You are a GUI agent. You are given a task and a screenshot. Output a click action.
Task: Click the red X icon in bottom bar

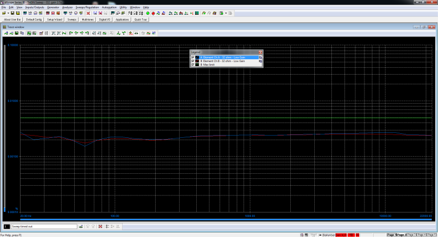point(100,227)
